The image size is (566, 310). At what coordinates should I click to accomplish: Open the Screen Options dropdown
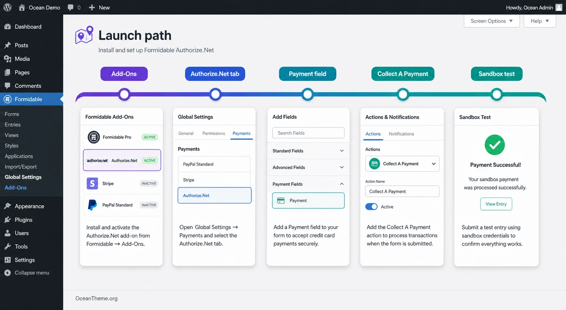(491, 21)
